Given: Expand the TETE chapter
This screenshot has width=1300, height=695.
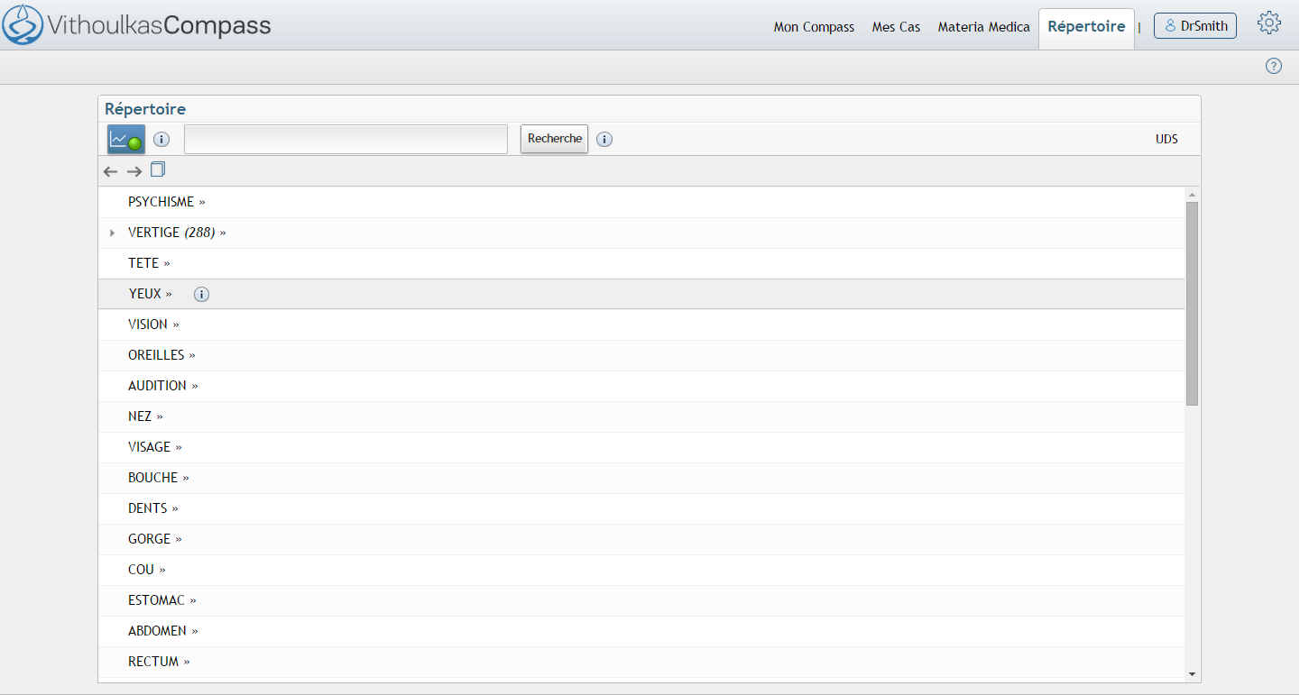Looking at the screenshot, I should pyautogui.click(x=144, y=263).
